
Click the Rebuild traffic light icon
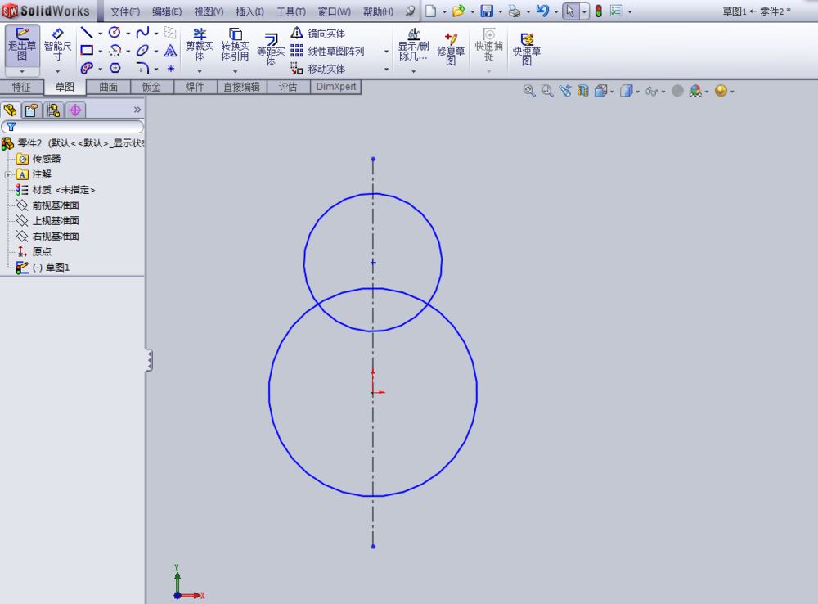[x=599, y=11]
